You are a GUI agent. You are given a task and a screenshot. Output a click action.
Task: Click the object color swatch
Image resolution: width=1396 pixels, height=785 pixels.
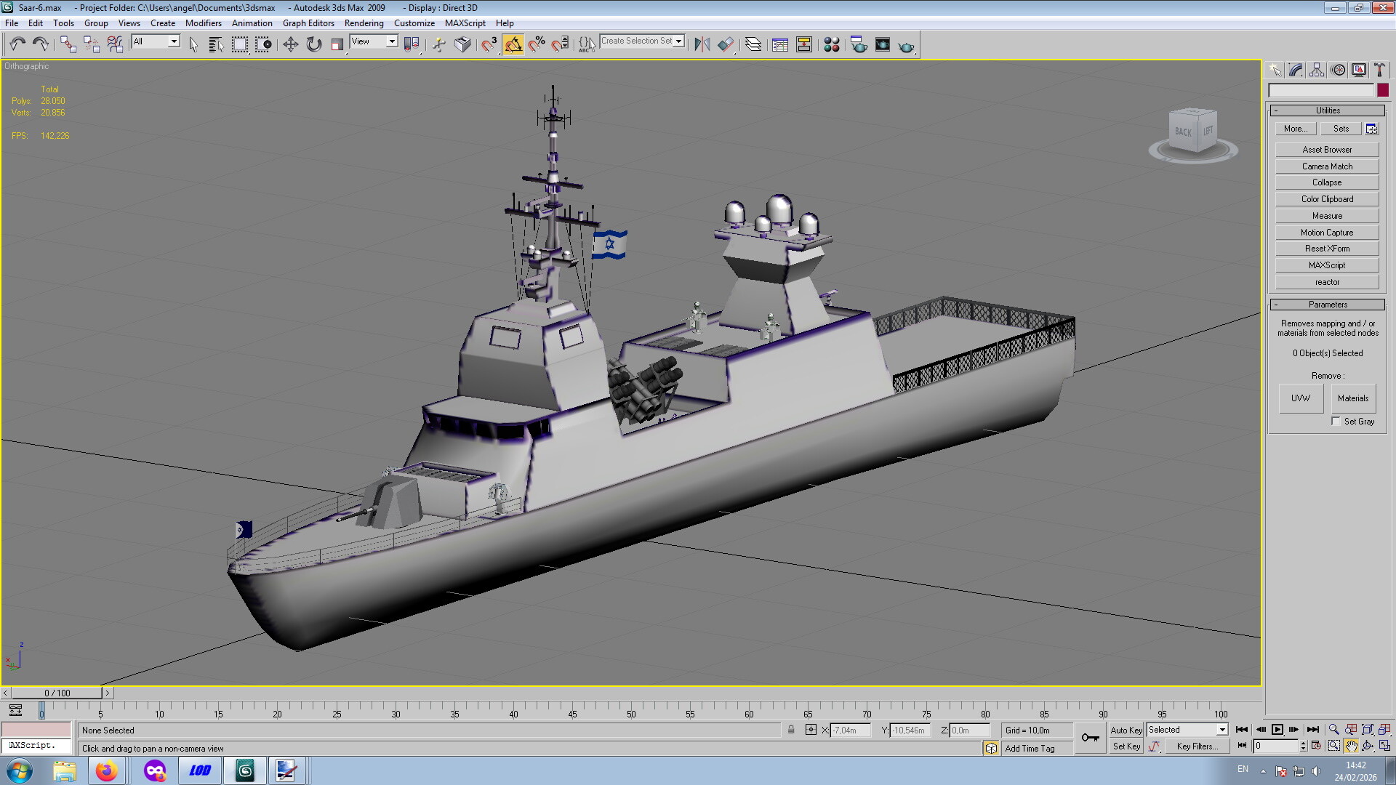(x=1382, y=90)
